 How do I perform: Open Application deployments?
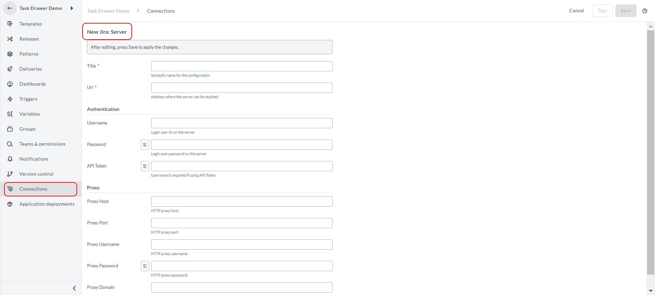pyautogui.click(x=41, y=204)
